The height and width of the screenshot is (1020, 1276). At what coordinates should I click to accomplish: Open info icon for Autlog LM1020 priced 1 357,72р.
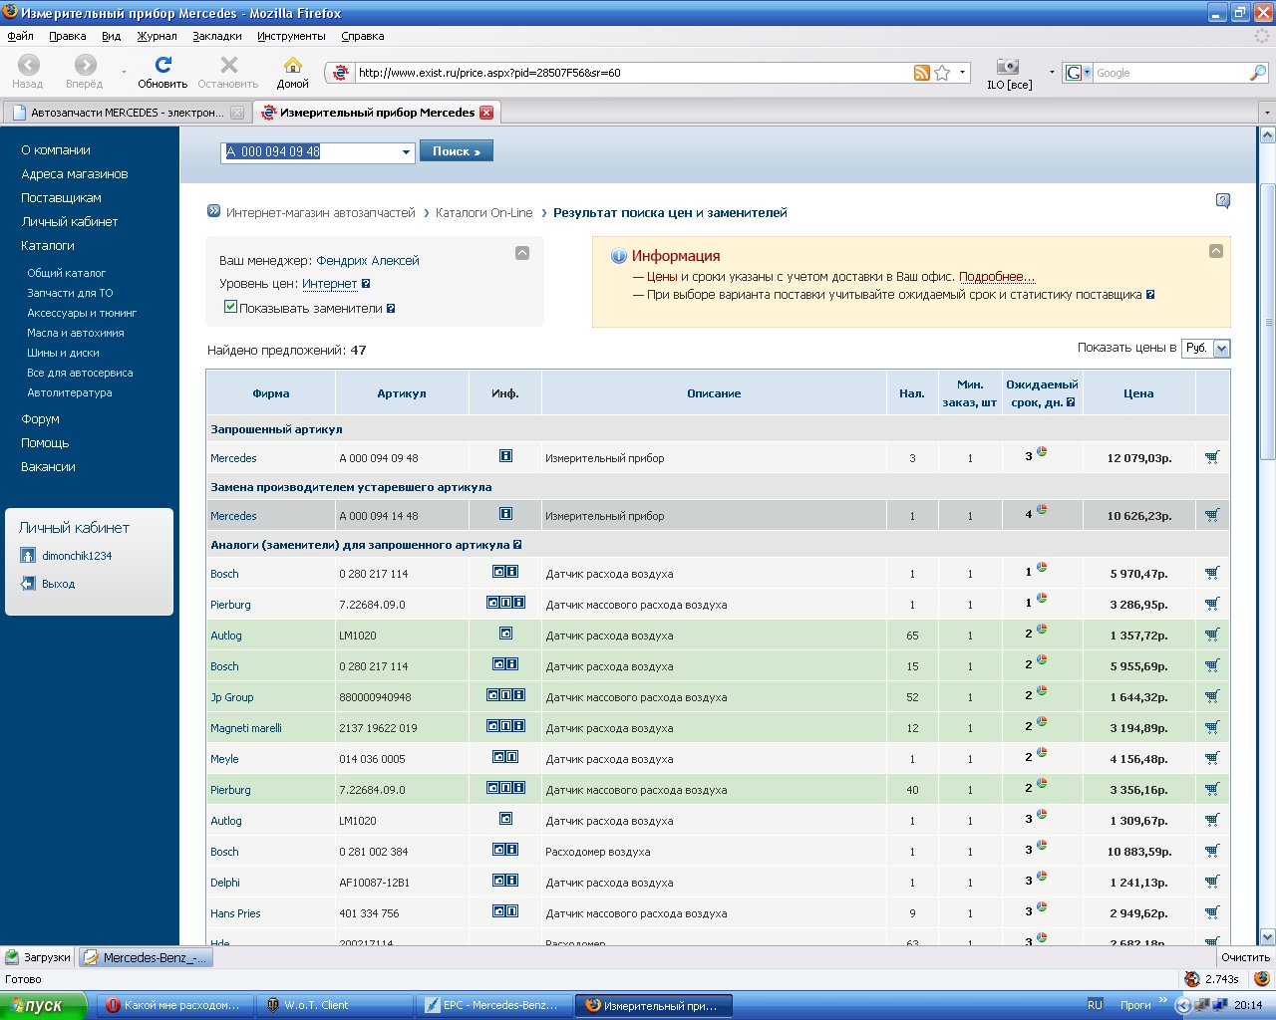(505, 634)
